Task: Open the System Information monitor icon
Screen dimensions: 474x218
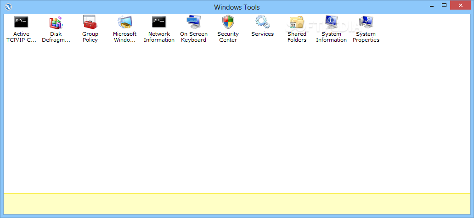Action: [331, 22]
